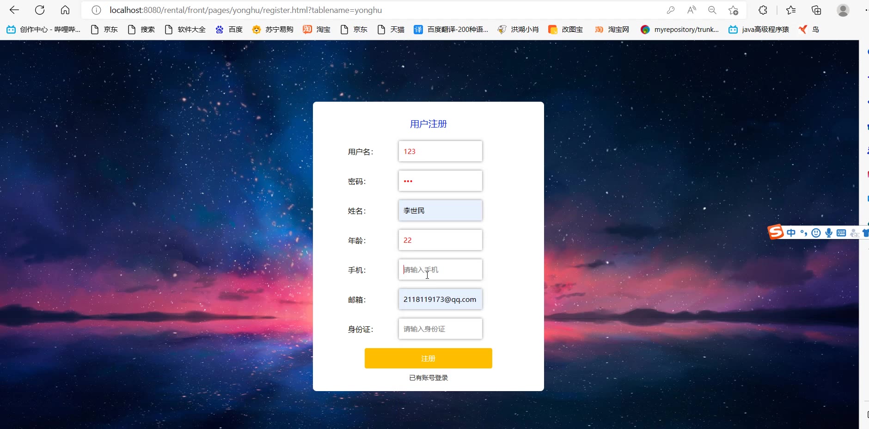Image resolution: width=869 pixels, height=429 pixels.
Task: Focus the 用户名 input field
Action: pyautogui.click(x=440, y=151)
